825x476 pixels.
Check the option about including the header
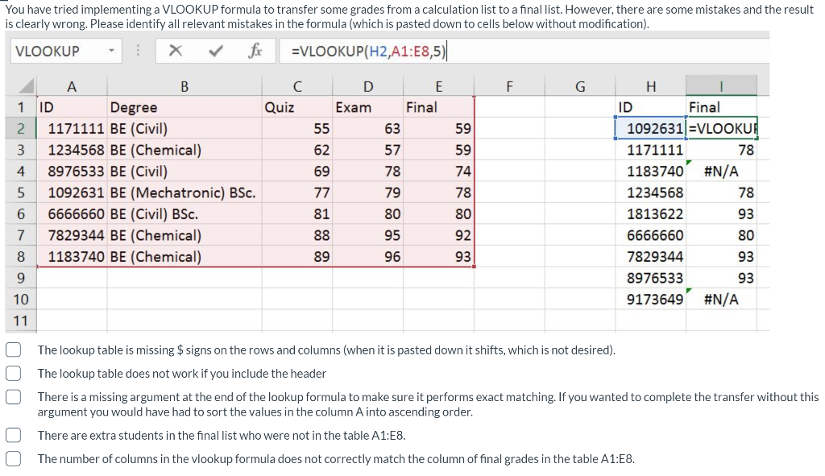pos(13,373)
